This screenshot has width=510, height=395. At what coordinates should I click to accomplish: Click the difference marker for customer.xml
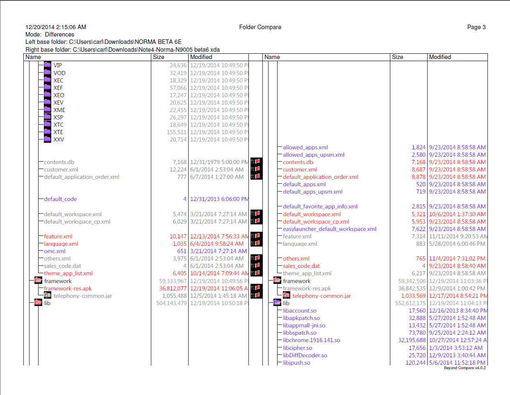[256, 169]
